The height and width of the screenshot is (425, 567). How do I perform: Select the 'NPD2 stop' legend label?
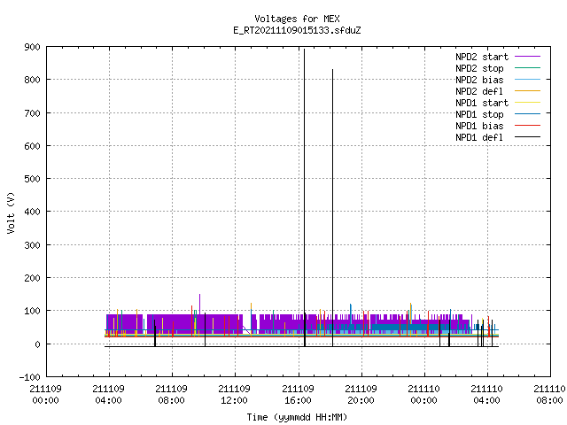(x=479, y=68)
